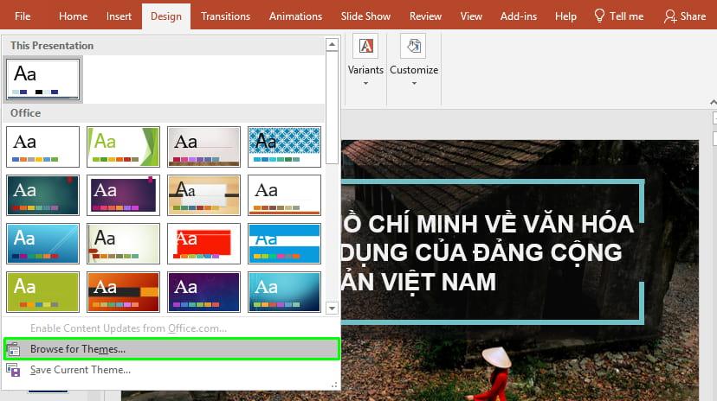Screen dimensions: 717x401
Task: Apply the tan Organic theme thumbnail
Action: pos(204,195)
